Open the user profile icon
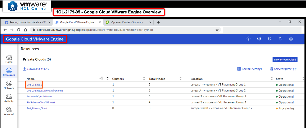 coord(291,39)
